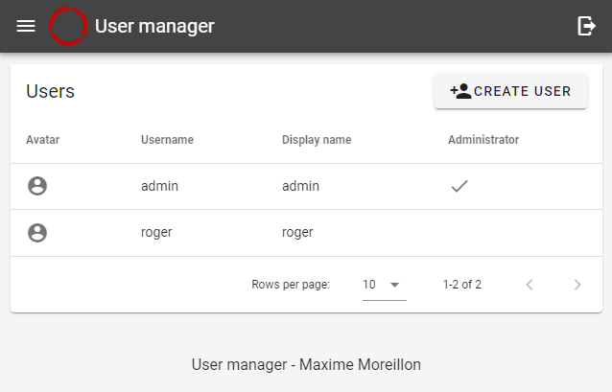Viewport: 612px width, 392px height.
Task: Open the hamburger navigation menu
Action: point(26,26)
